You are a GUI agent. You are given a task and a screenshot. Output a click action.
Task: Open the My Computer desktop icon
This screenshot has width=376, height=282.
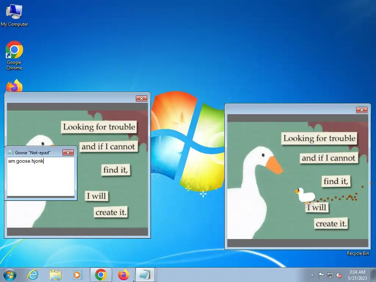pyautogui.click(x=14, y=15)
